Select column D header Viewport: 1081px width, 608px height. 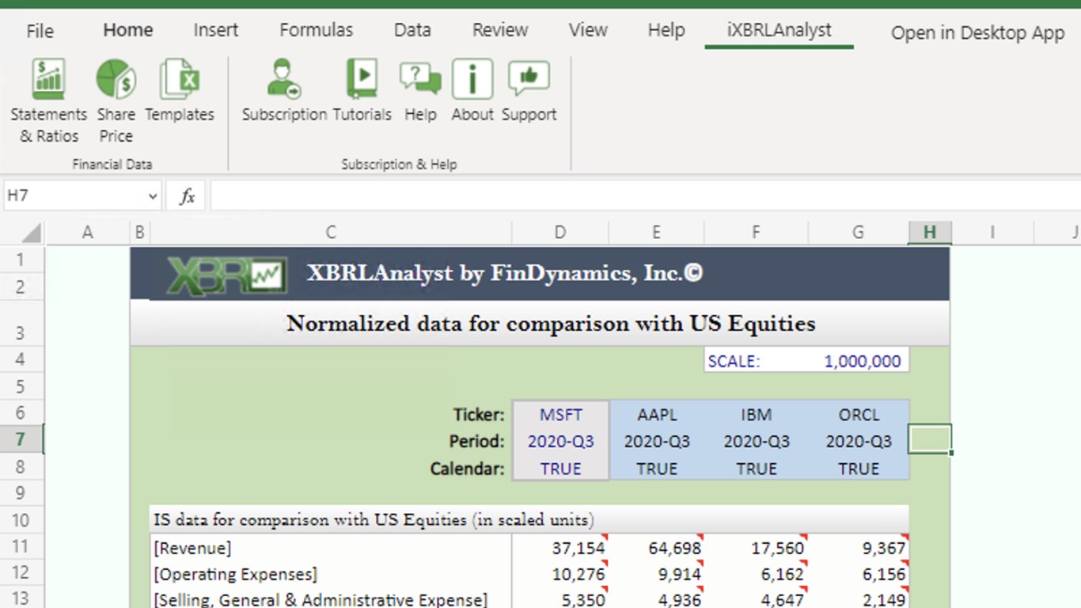click(560, 233)
